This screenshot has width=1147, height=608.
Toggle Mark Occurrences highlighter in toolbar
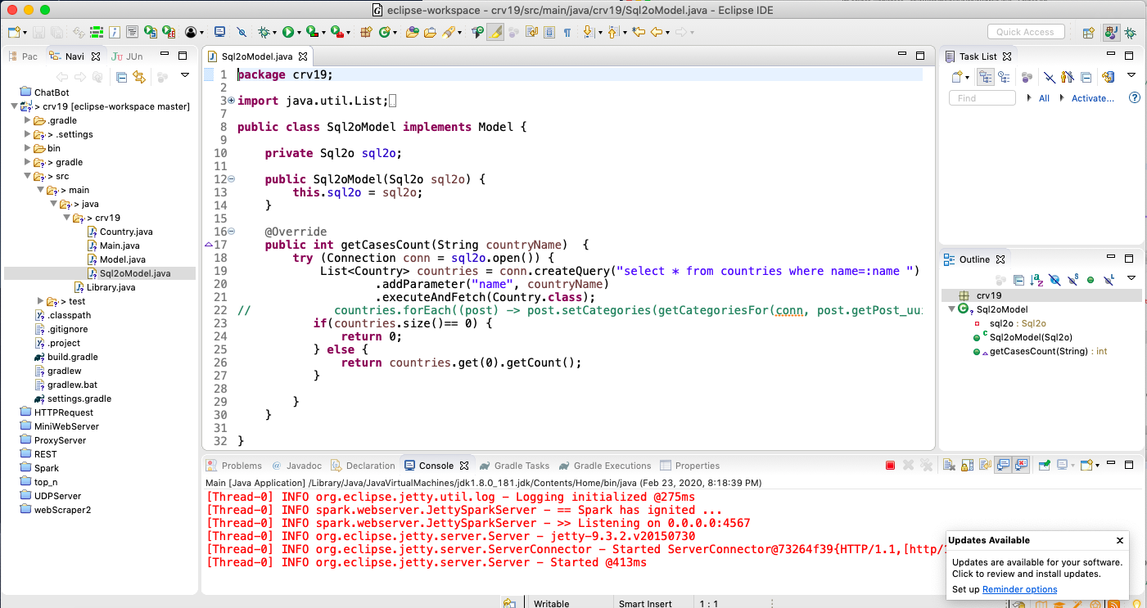pyautogui.click(x=495, y=32)
